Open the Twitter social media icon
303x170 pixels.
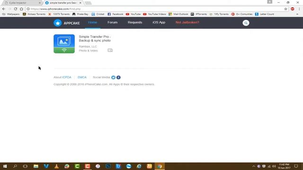pos(114,77)
